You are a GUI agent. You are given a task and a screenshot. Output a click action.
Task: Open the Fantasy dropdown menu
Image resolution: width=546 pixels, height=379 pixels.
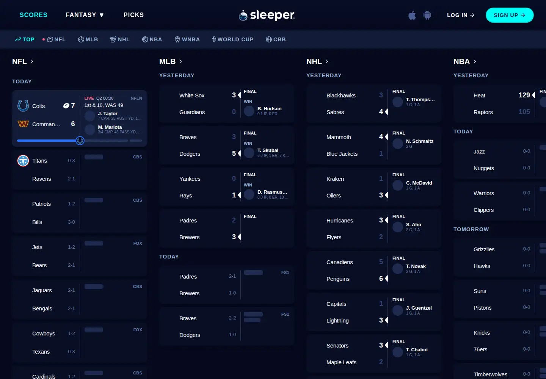point(85,15)
